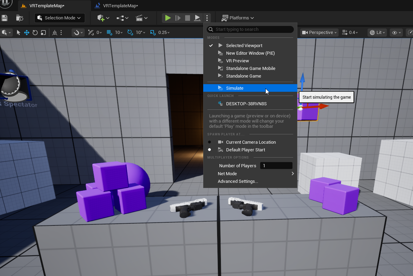Open the transform tools three-dot options
This screenshot has height=276, width=413.
pos(61,33)
